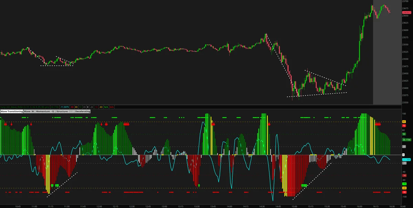
Task: Click the 13:15 time axis label
Action: [181, 206]
